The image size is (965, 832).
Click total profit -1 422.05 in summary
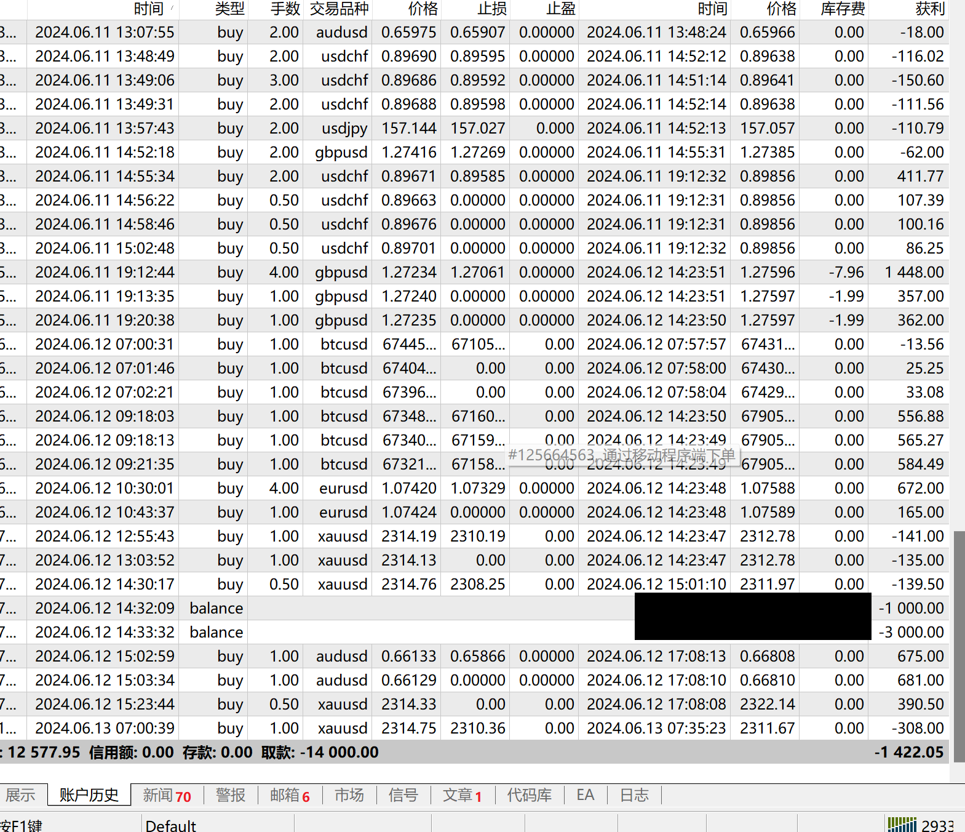pyautogui.click(x=908, y=752)
